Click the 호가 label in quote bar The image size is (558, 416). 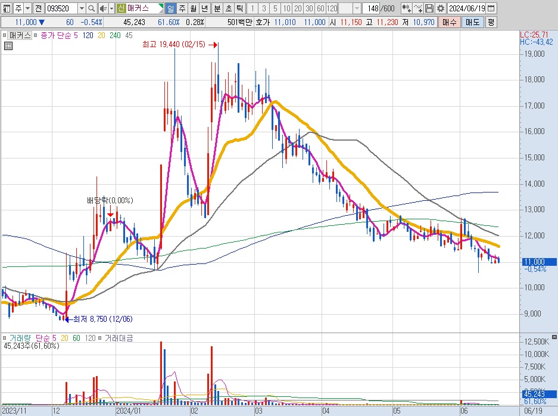(x=263, y=22)
